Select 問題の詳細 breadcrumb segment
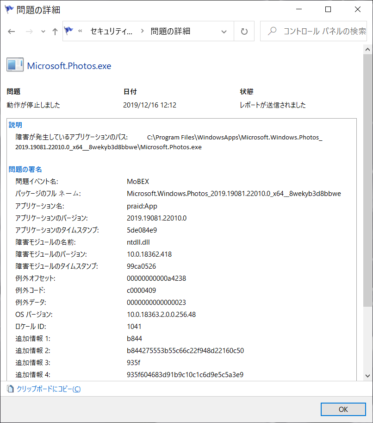This screenshot has width=373, height=423. coord(170,32)
